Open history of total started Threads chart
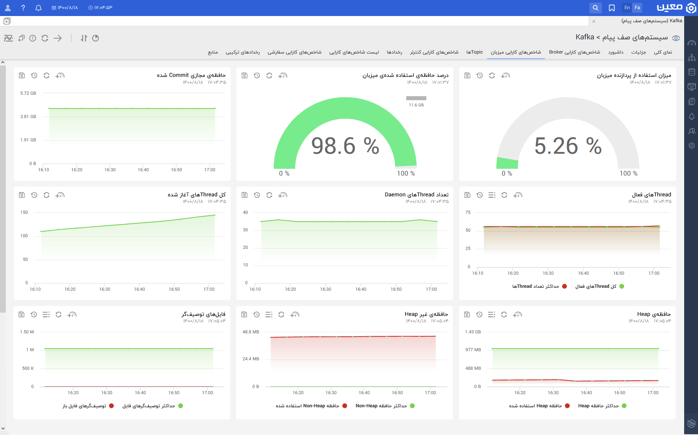This screenshot has width=698, height=435. pos(34,195)
